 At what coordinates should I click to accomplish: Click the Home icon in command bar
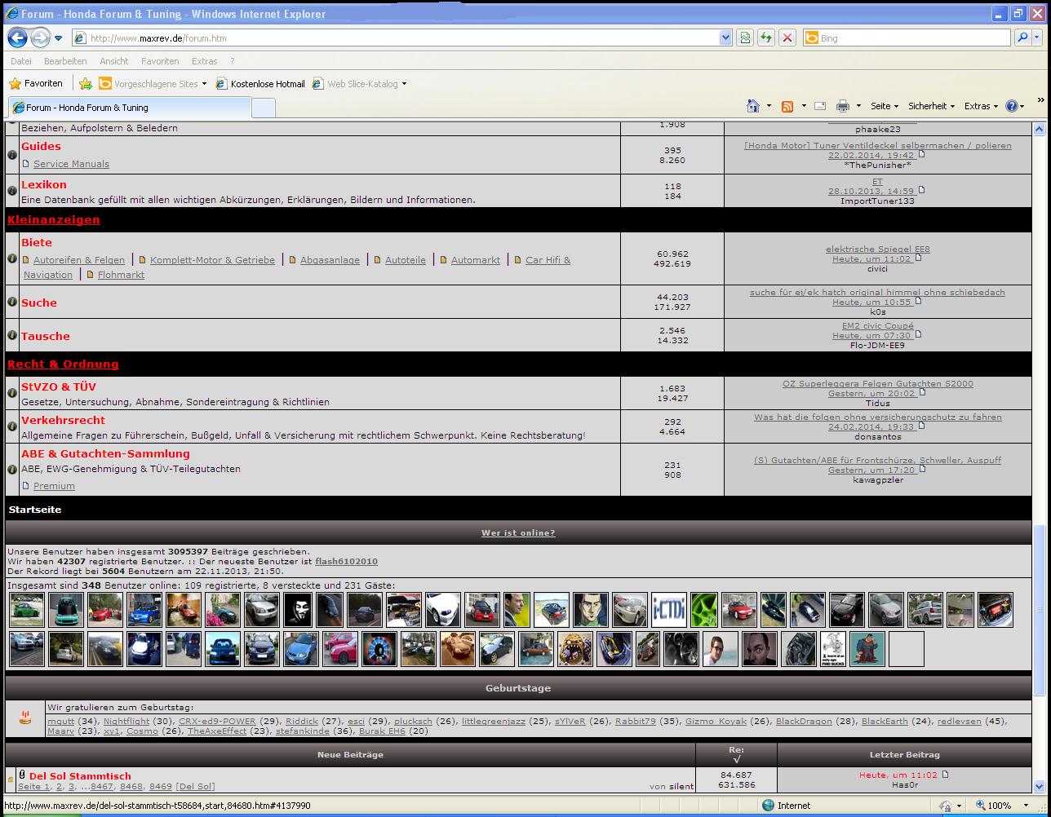[753, 106]
